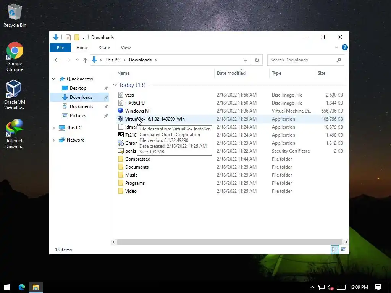The image size is (391, 293).
Task: Open the address bar history dropdown
Action: point(246,60)
